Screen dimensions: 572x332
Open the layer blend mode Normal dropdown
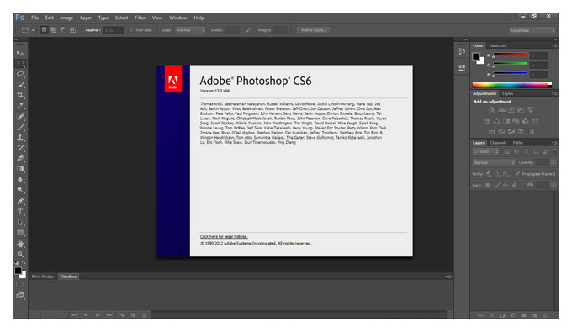tap(494, 162)
